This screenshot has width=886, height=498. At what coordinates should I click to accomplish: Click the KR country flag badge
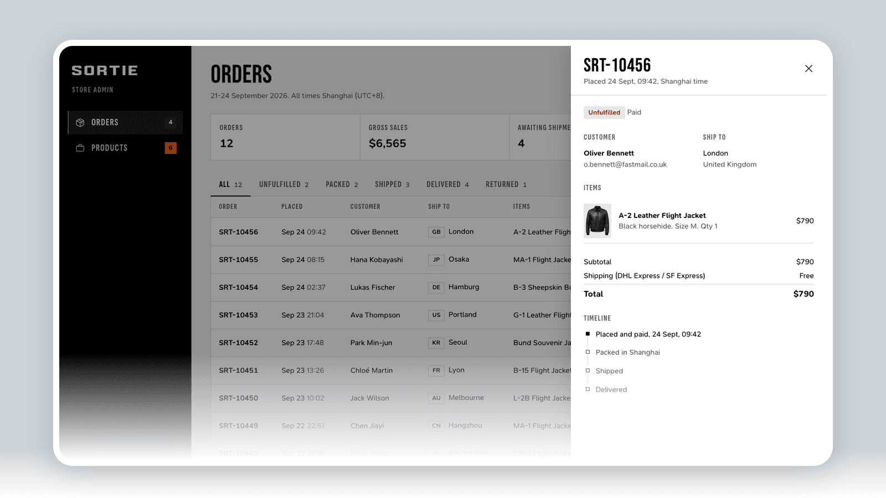pos(436,343)
